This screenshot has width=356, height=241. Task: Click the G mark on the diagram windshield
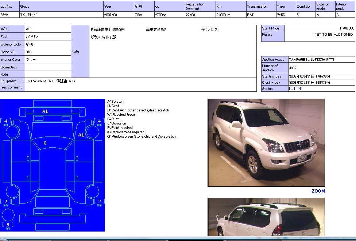[x=45, y=143]
